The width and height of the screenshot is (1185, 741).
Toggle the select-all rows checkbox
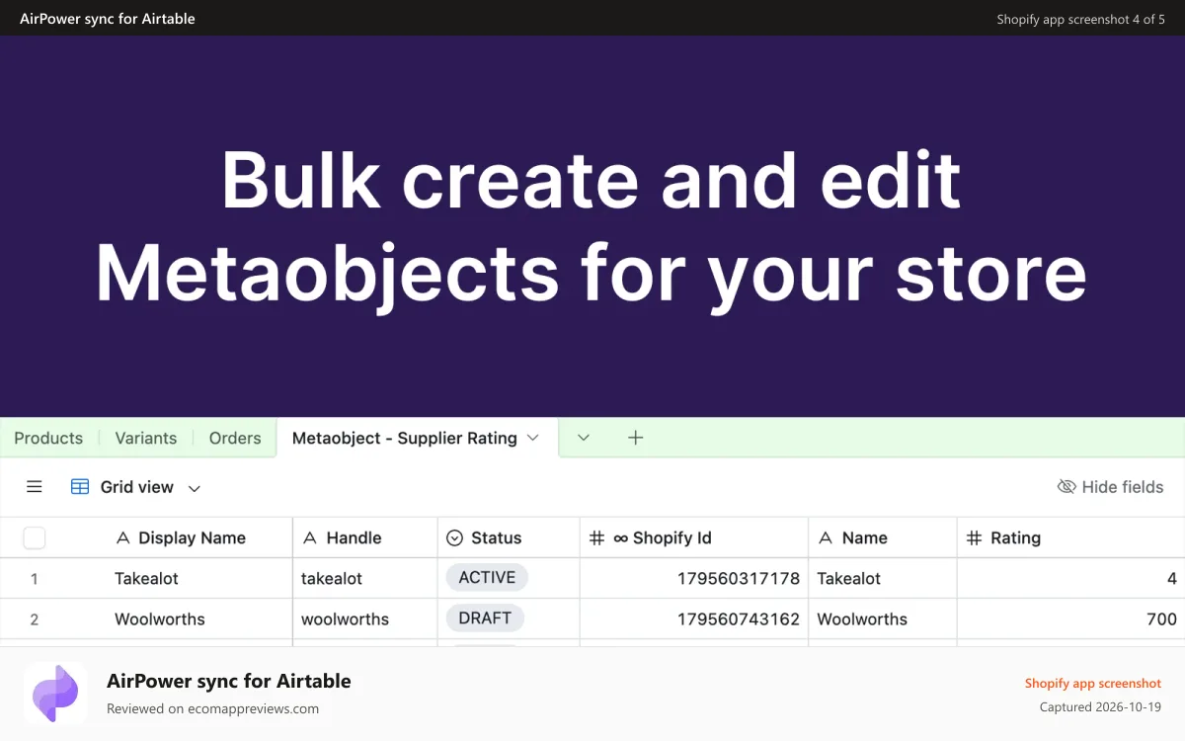[x=35, y=538]
